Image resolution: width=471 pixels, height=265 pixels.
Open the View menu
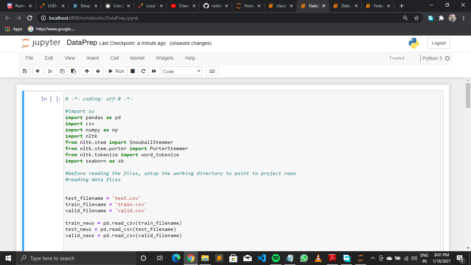(x=70, y=58)
